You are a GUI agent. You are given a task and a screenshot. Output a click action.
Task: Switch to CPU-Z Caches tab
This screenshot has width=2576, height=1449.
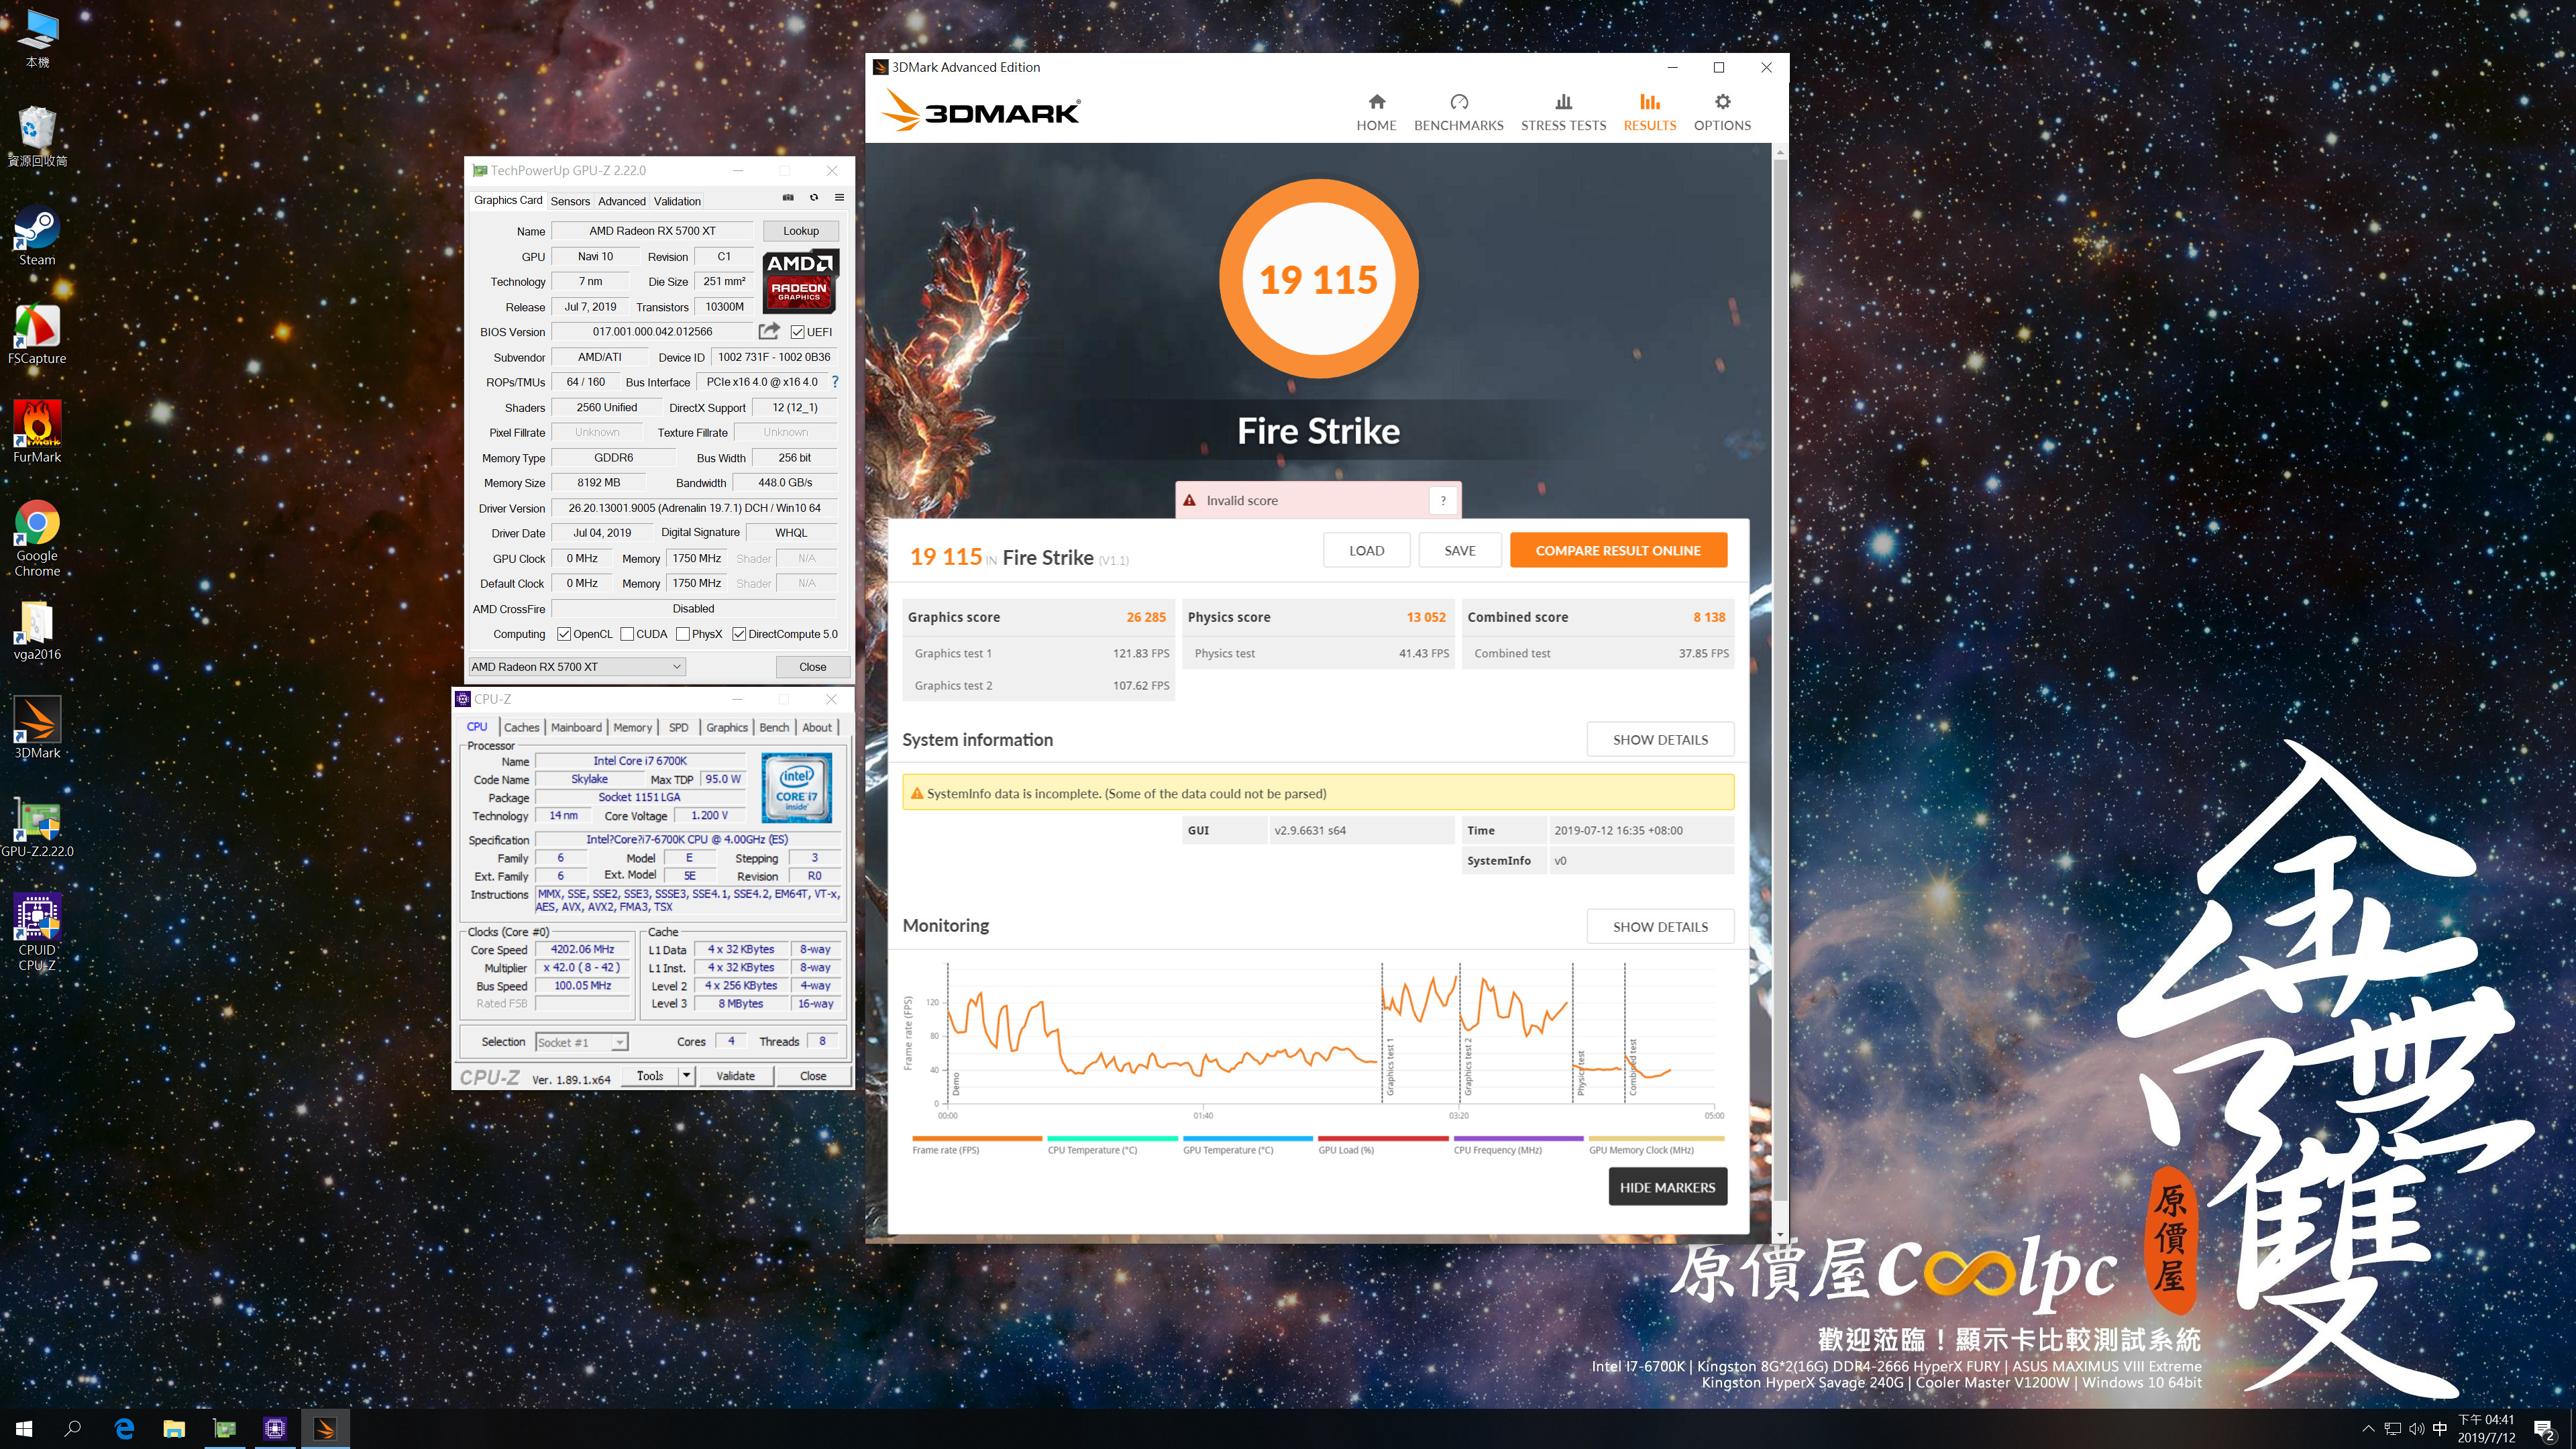tap(521, 727)
